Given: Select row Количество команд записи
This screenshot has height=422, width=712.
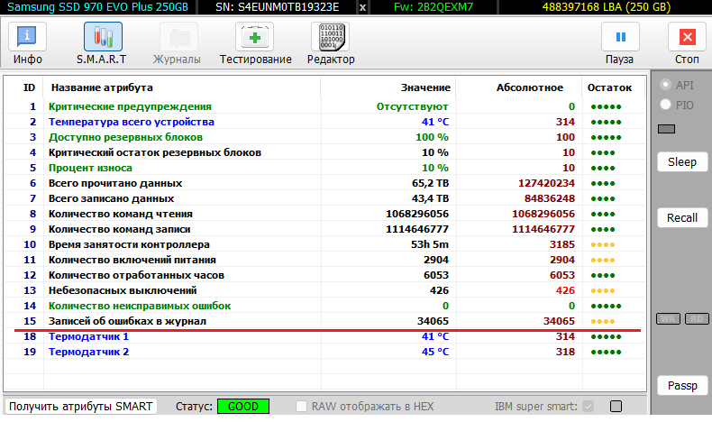Looking at the screenshot, I should [x=324, y=229].
